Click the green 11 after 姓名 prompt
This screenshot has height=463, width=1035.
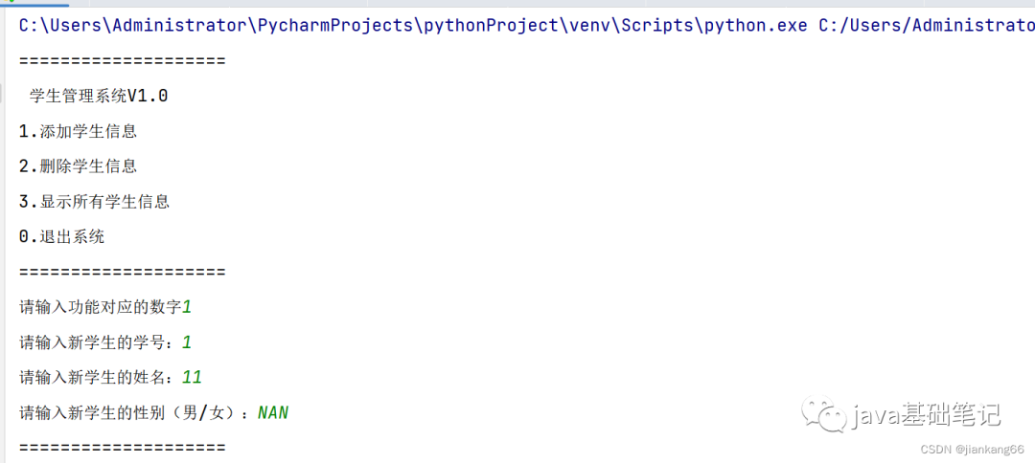click(192, 377)
